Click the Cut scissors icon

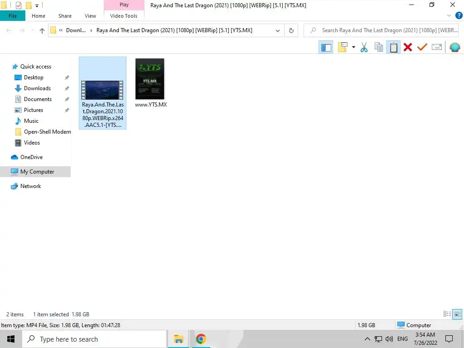364,47
